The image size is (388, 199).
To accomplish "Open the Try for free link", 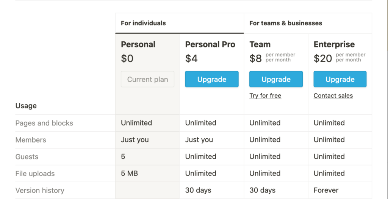I will coord(265,96).
